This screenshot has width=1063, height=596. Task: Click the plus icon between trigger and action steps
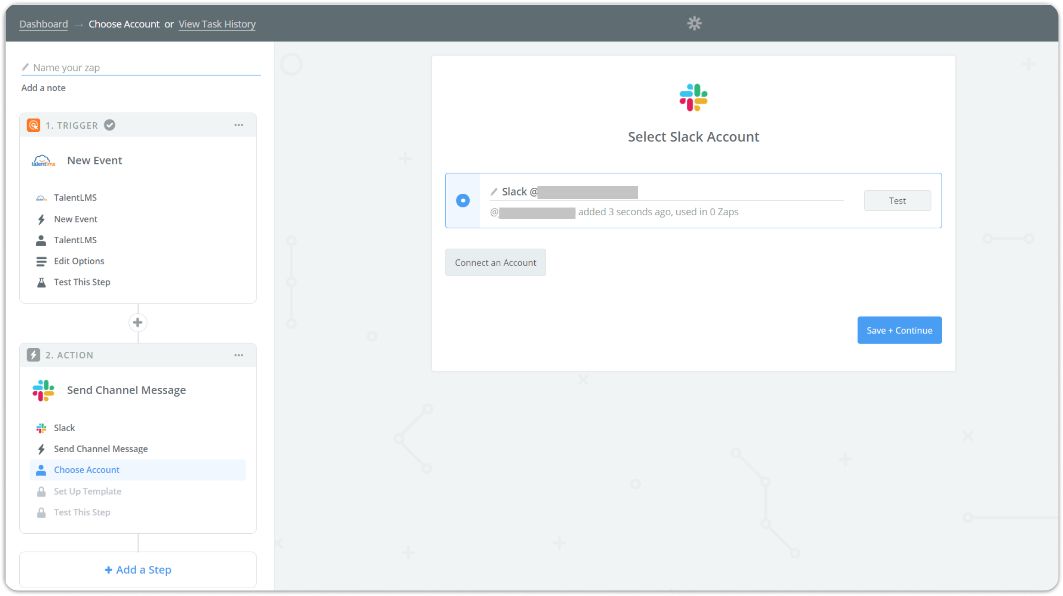pyautogui.click(x=137, y=323)
